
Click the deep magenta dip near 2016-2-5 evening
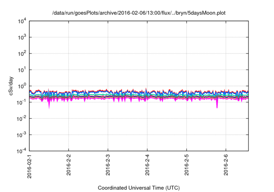click(217, 104)
